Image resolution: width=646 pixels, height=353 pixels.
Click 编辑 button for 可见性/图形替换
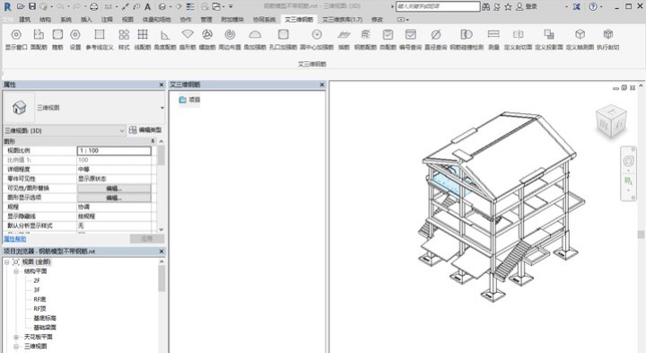click(x=114, y=188)
